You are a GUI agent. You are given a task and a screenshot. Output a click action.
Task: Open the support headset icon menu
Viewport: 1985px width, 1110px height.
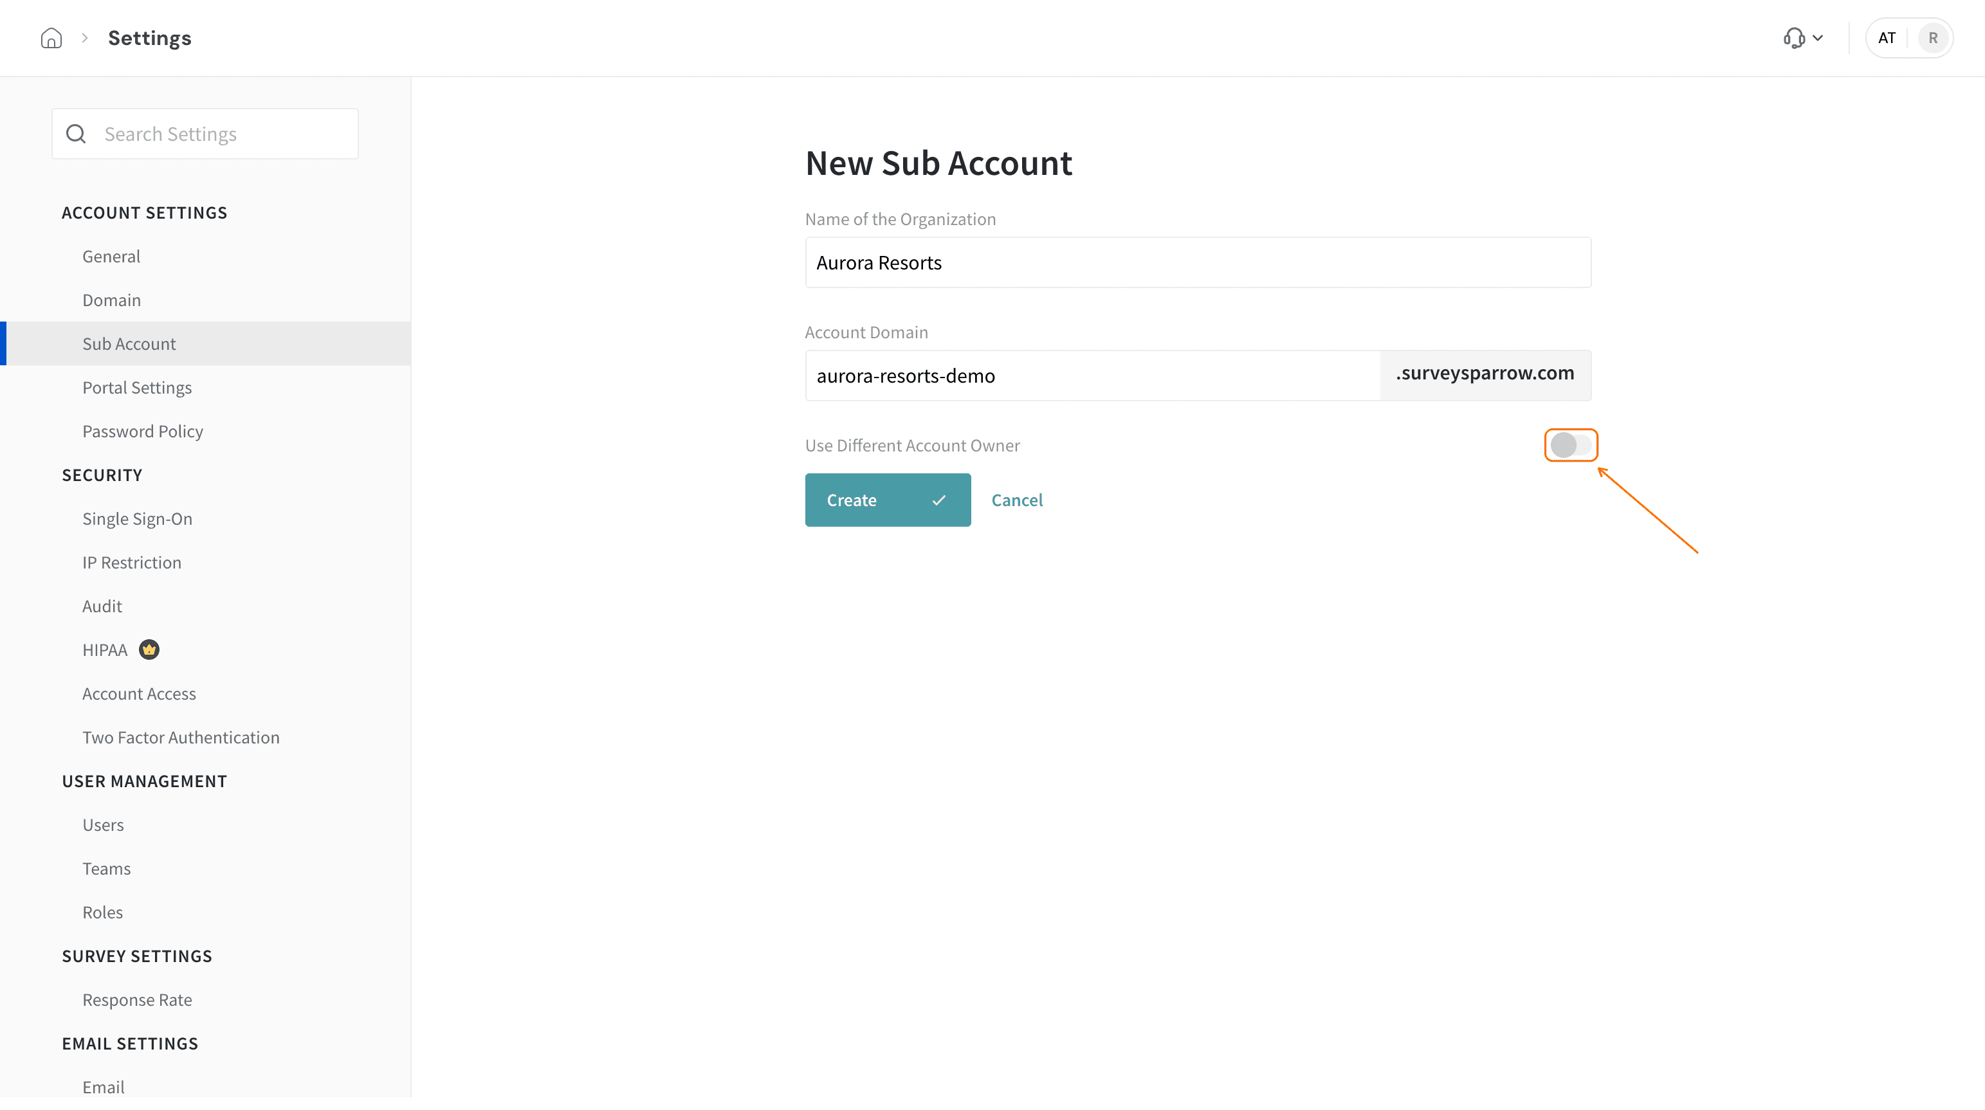[x=1794, y=38]
